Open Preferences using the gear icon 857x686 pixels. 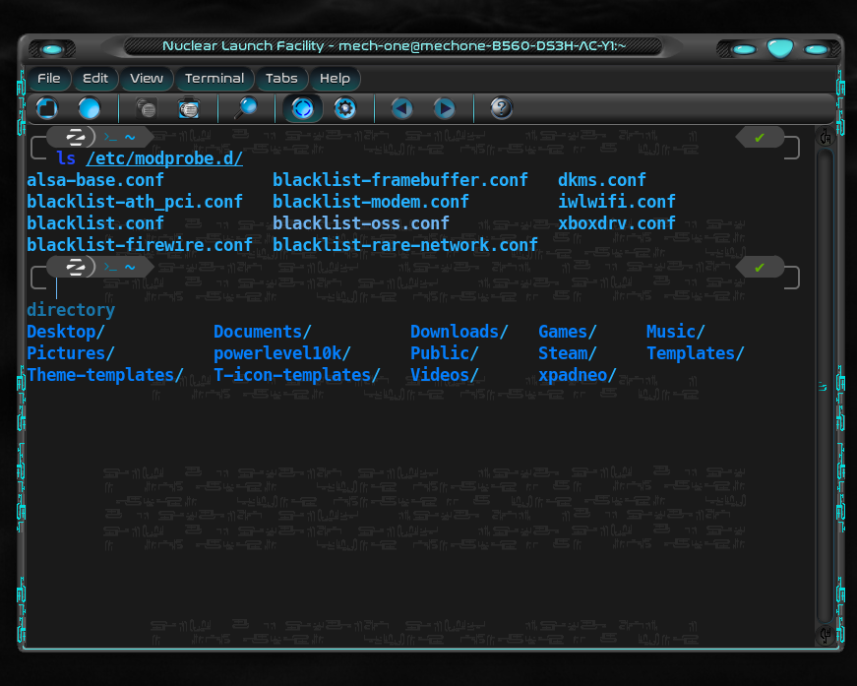tap(344, 108)
